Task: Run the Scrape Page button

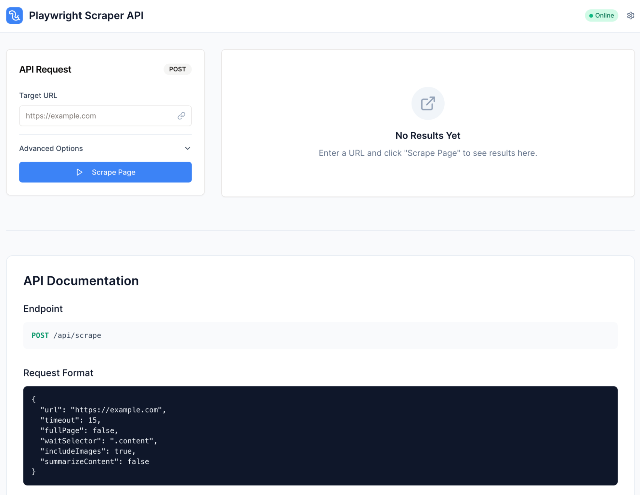Action: (x=105, y=172)
